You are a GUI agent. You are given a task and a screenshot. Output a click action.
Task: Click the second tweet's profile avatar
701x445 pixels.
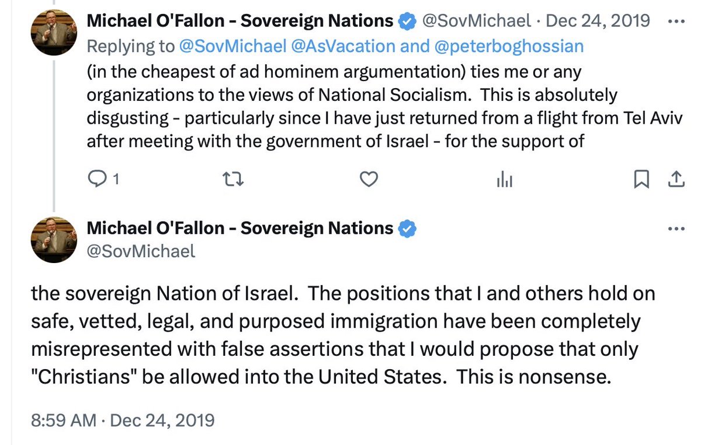[x=54, y=239]
